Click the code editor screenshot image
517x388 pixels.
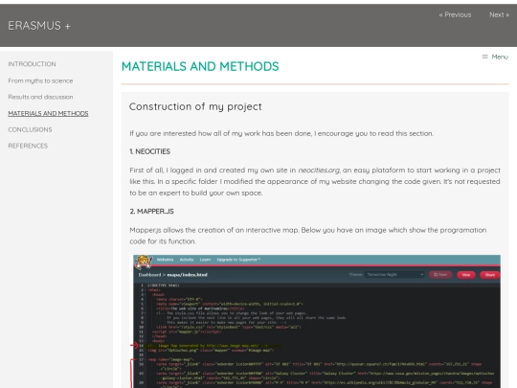[317, 321]
